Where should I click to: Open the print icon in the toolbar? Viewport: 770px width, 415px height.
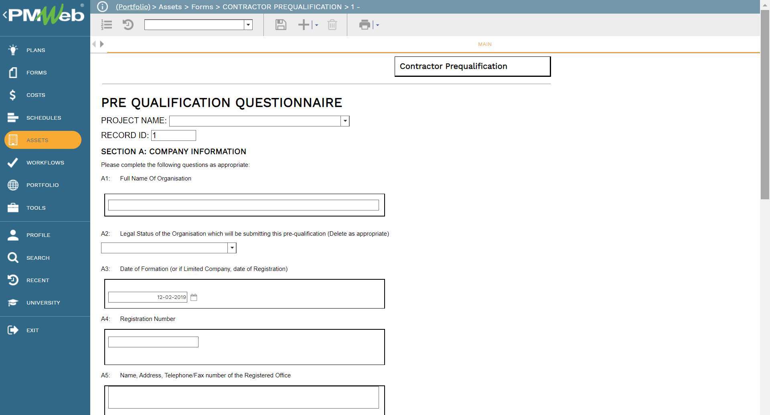(364, 25)
